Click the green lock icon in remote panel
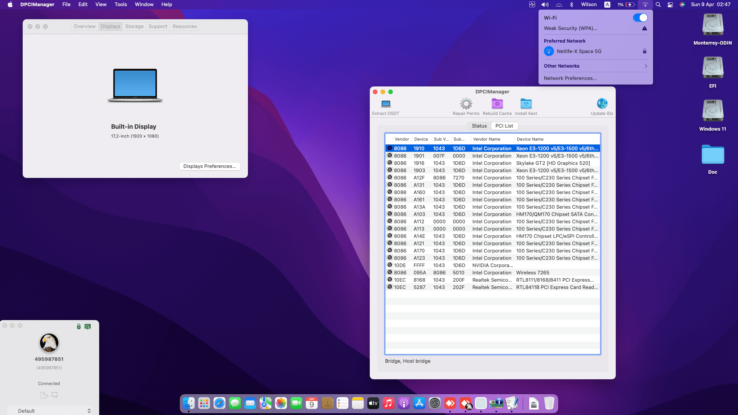Screen dimensions: 738x415 [x=79, y=326]
